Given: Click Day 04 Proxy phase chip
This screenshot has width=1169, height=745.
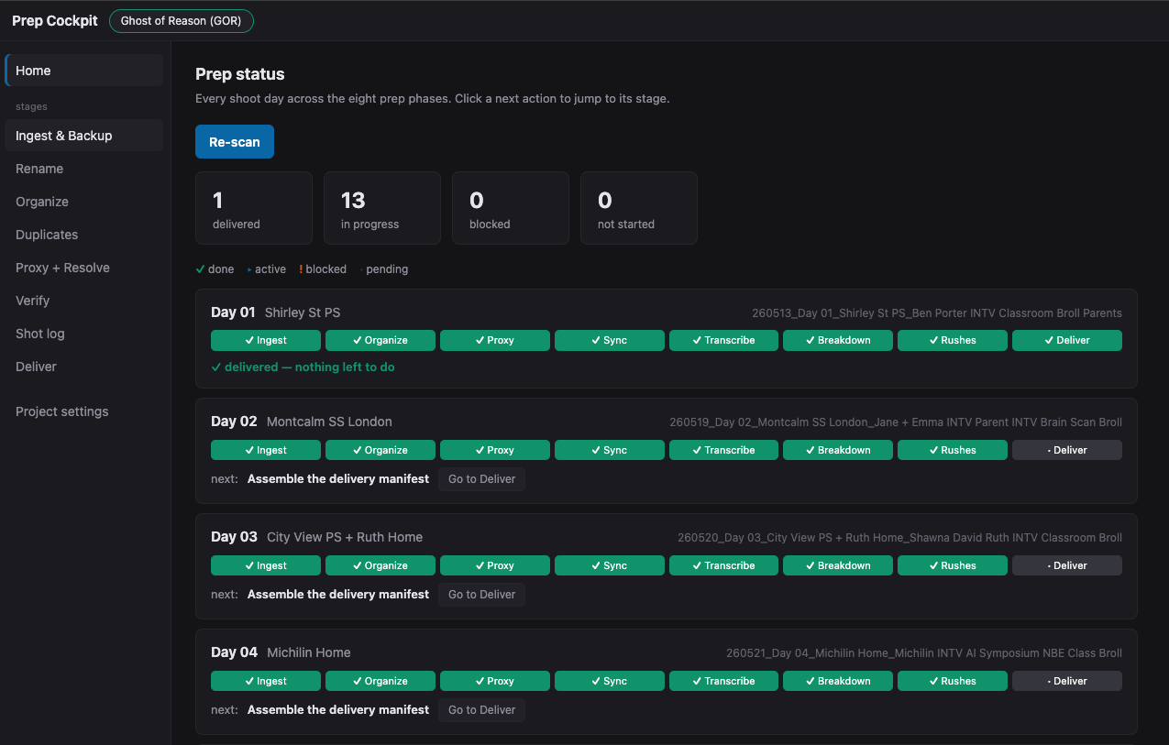Looking at the screenshot, I should click(x=495, y=681).
